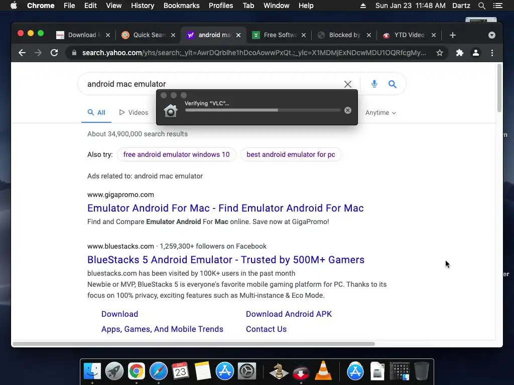
Task: Open a new tab with the plus button
Action: [452, 35]
